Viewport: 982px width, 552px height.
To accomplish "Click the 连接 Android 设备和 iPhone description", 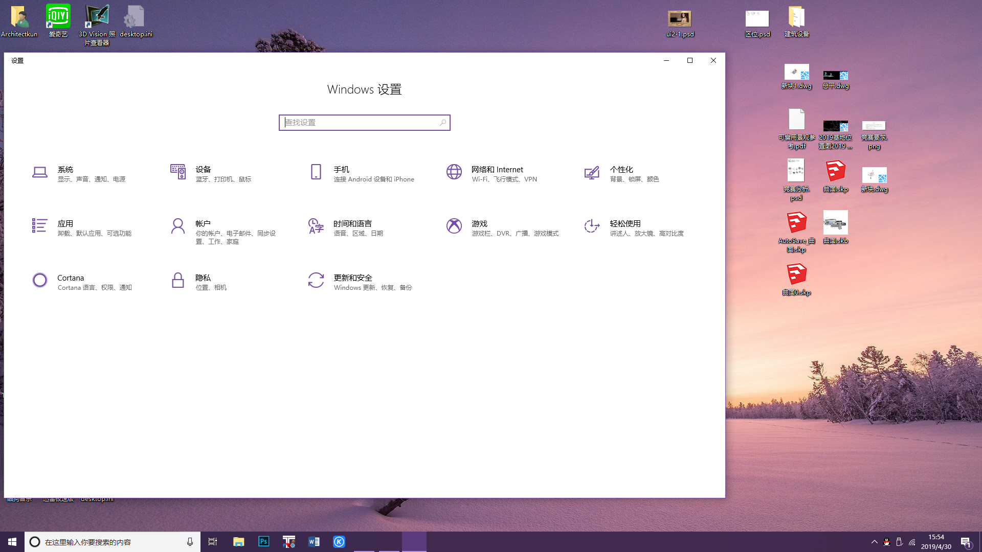I will point(374,179).
